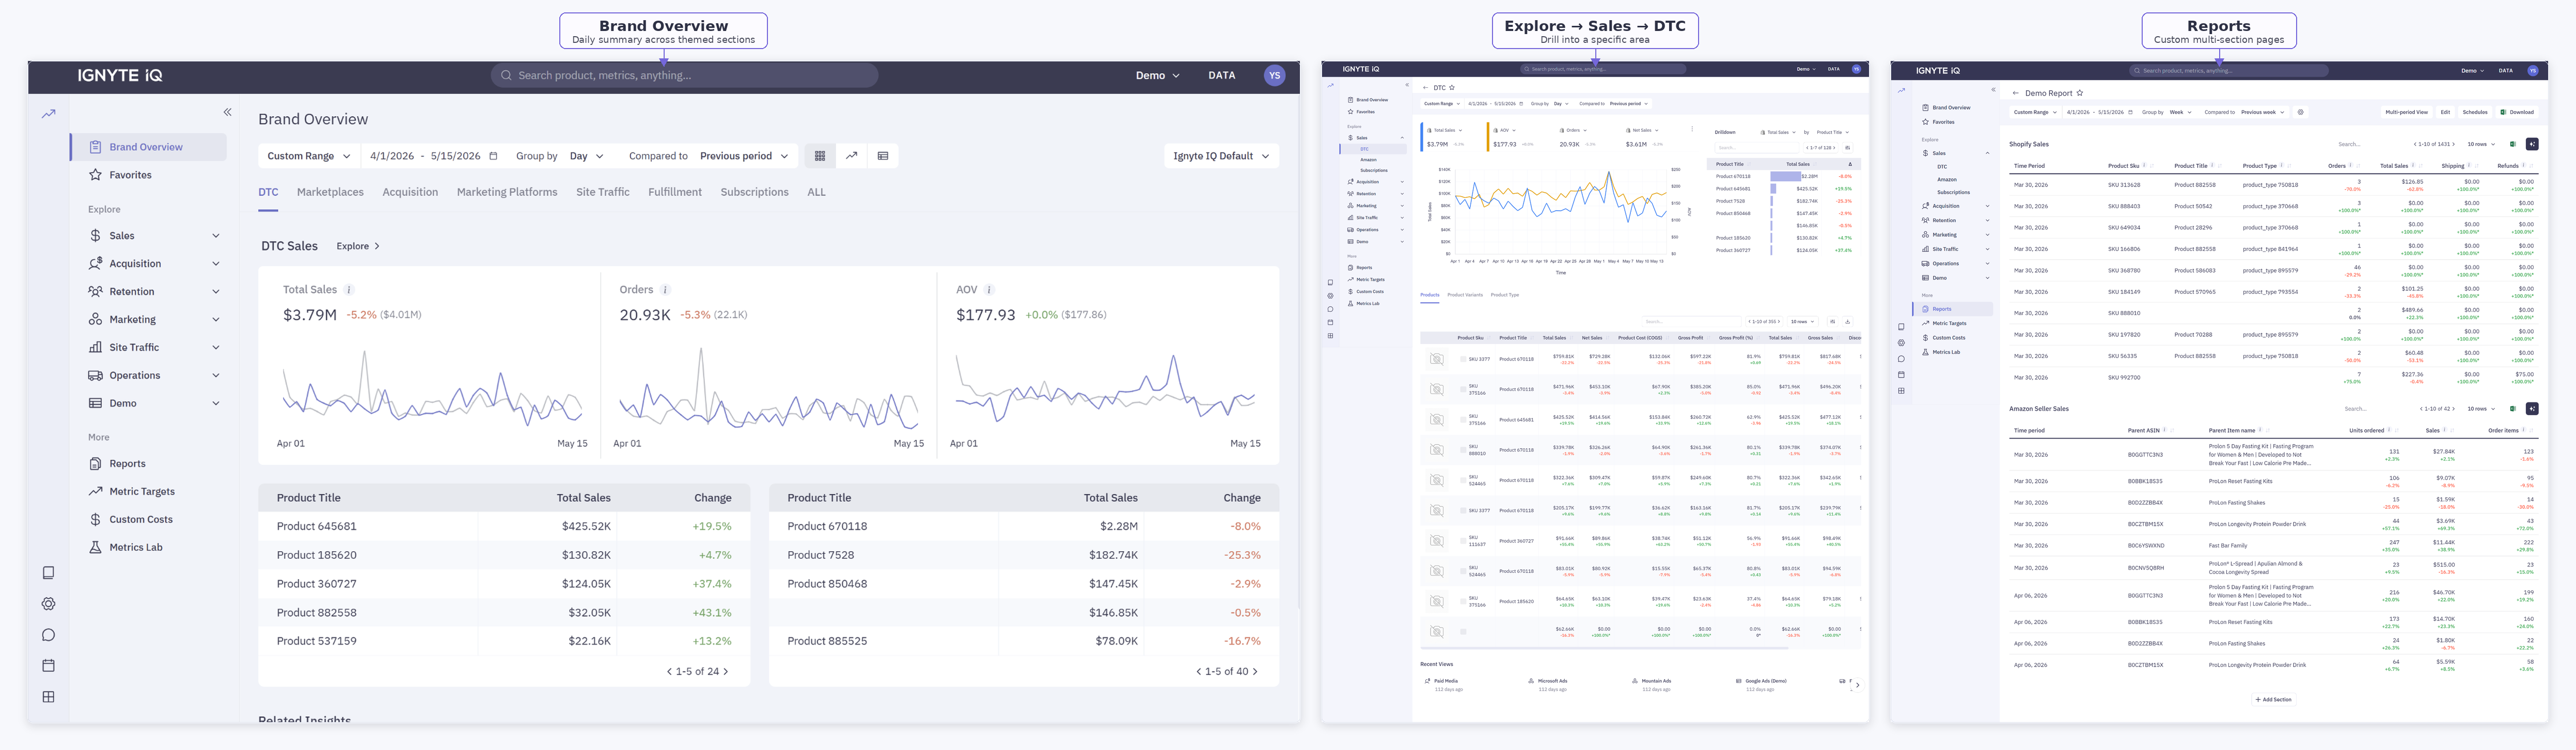This screenshot has width=2576, height=750.
Task: Click Add Section at bottom of Reports window
Action: point(2274,699)
